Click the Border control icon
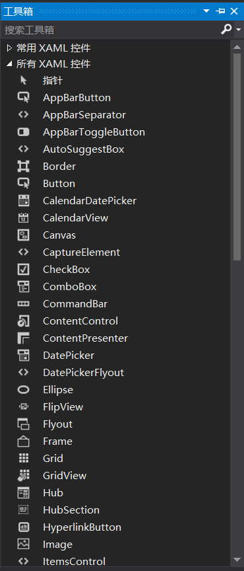The width and height of the screenshot is (244, 571). (23, 166)
